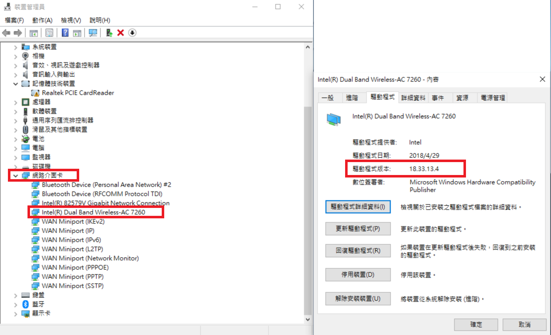The image size is (551, 335).
Task: Expand the 軟體裝置 category
Action: tap(16, 111)
